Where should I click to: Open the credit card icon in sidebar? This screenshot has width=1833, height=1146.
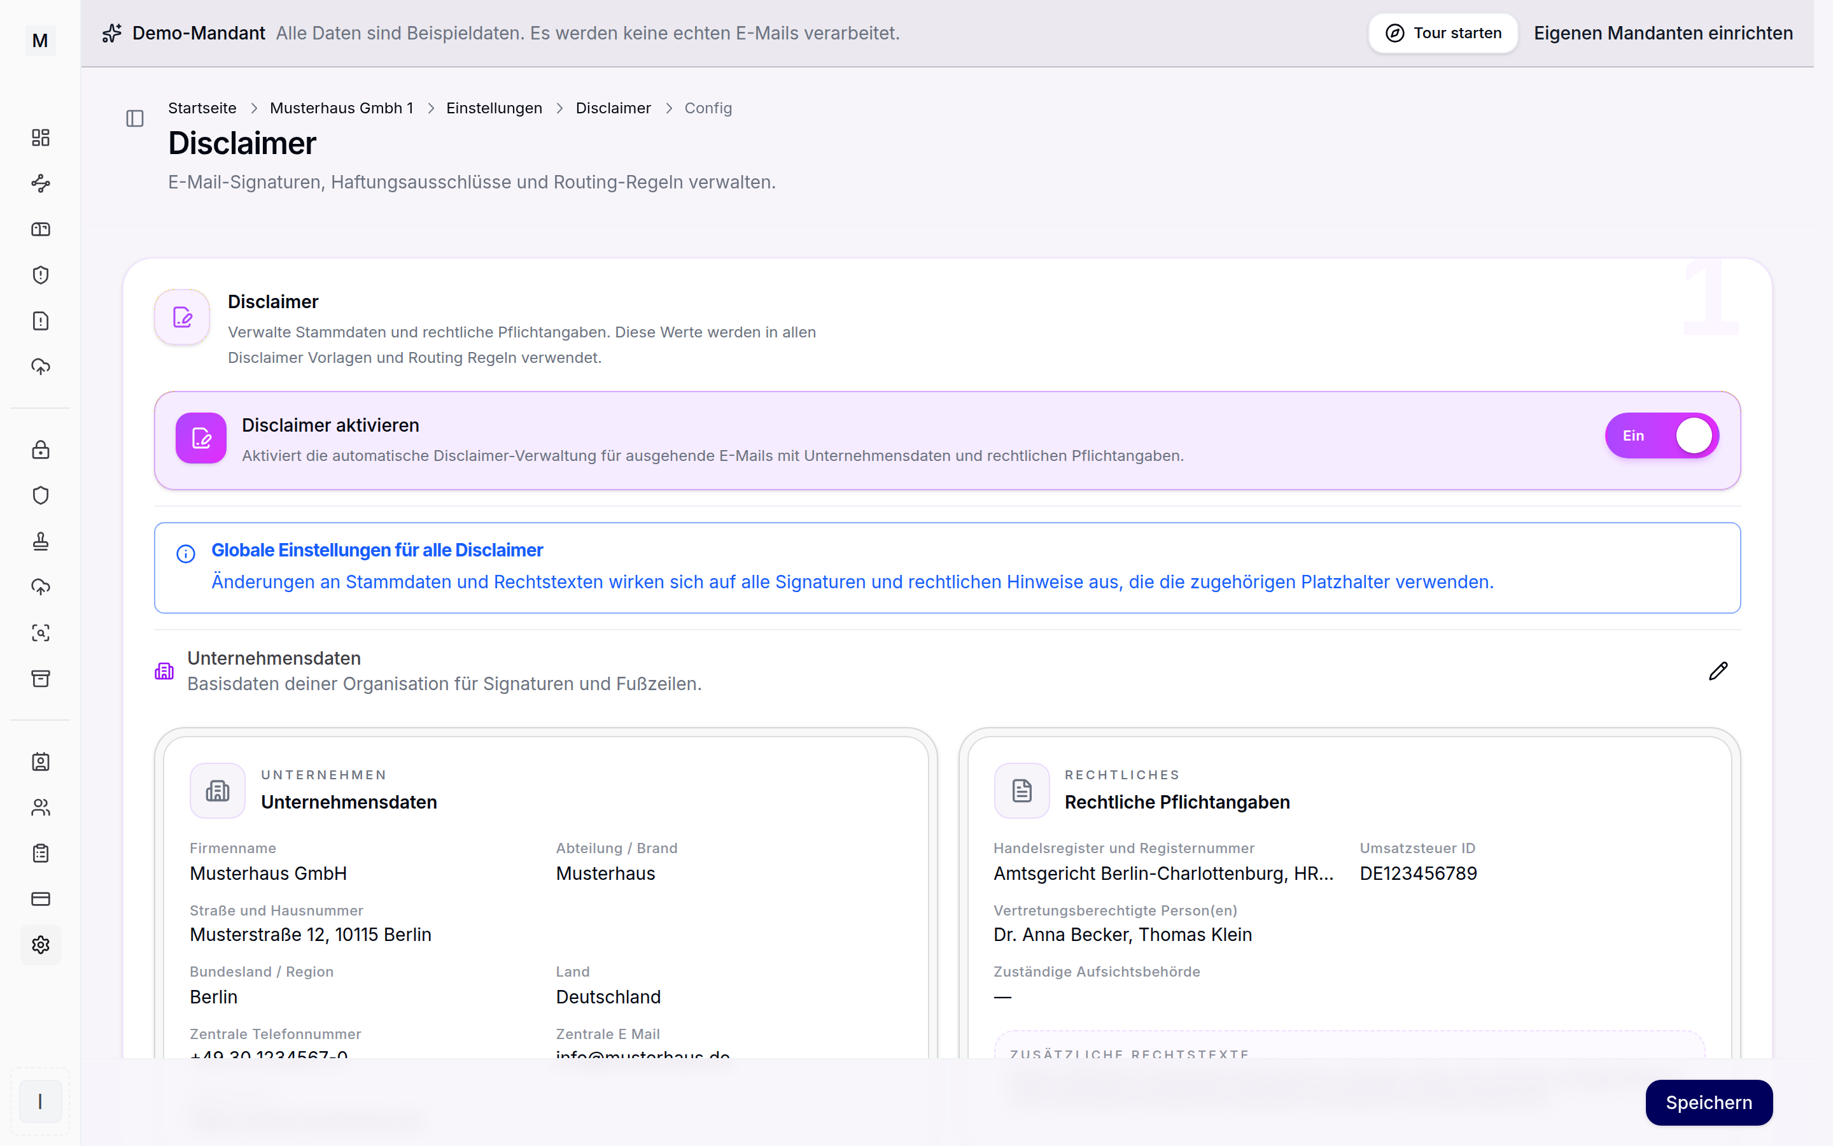(x=41, y=899)
